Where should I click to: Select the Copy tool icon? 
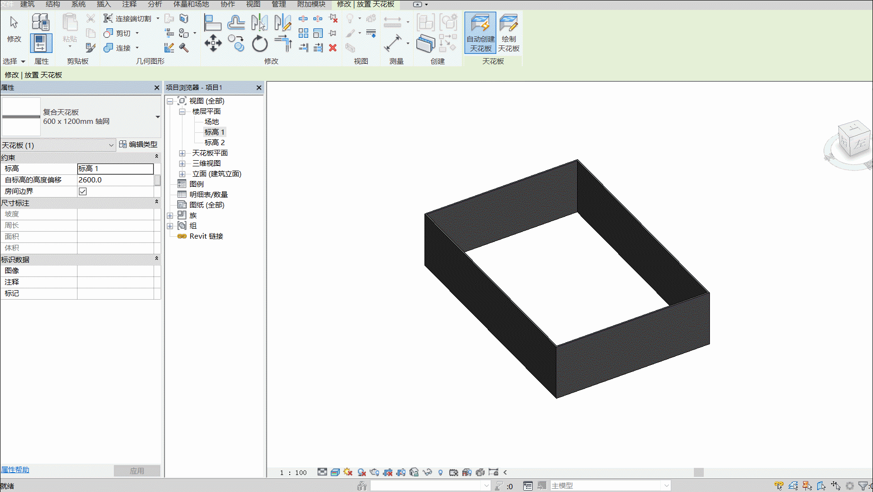(x=236, y=43)
